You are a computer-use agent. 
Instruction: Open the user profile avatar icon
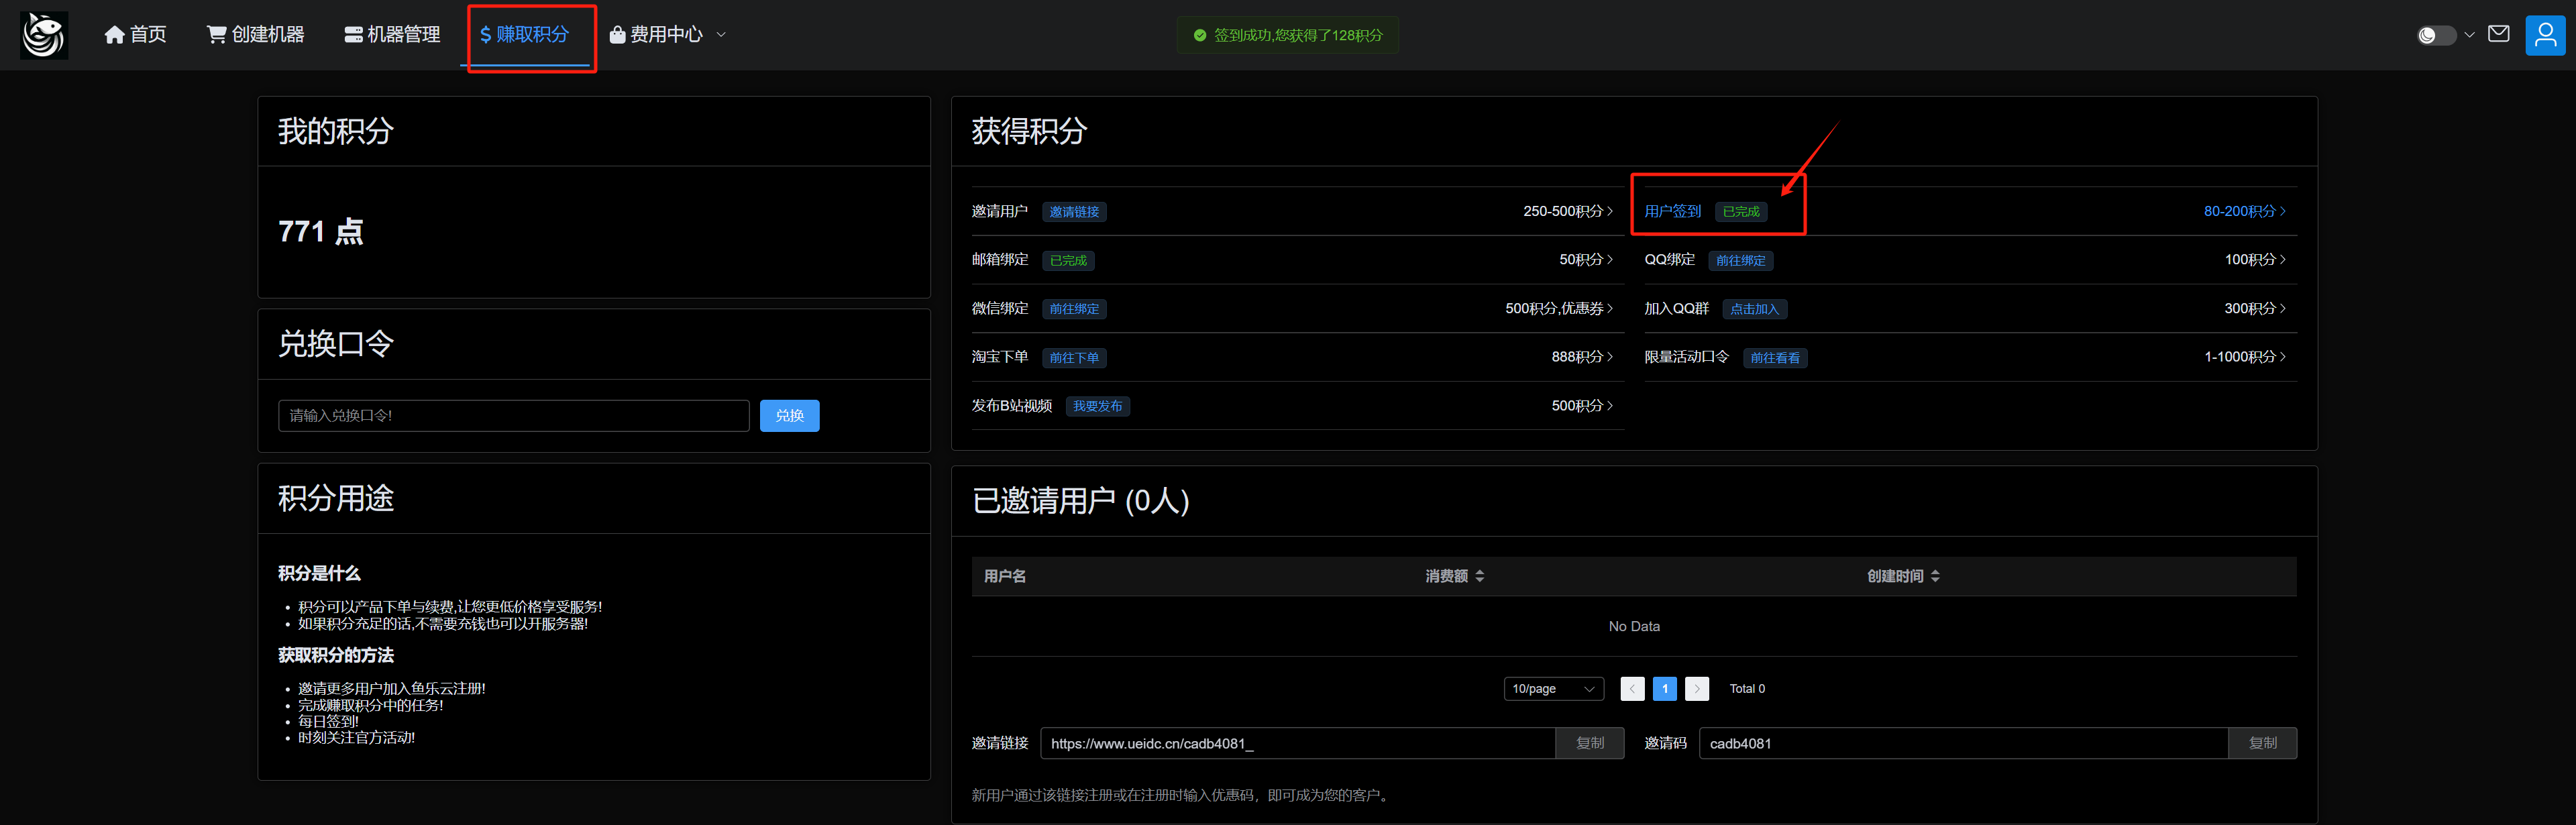(2545, 35)
